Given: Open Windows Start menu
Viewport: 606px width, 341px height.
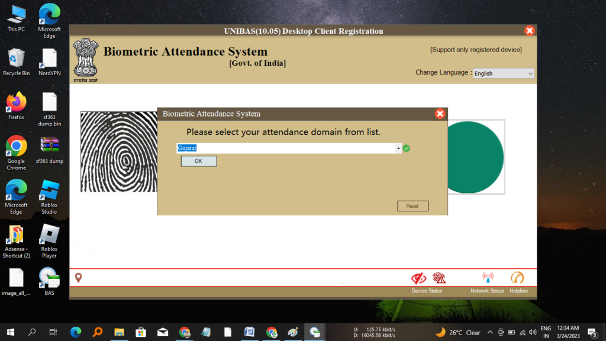Looking at the screenshot, I should (10, 332).
